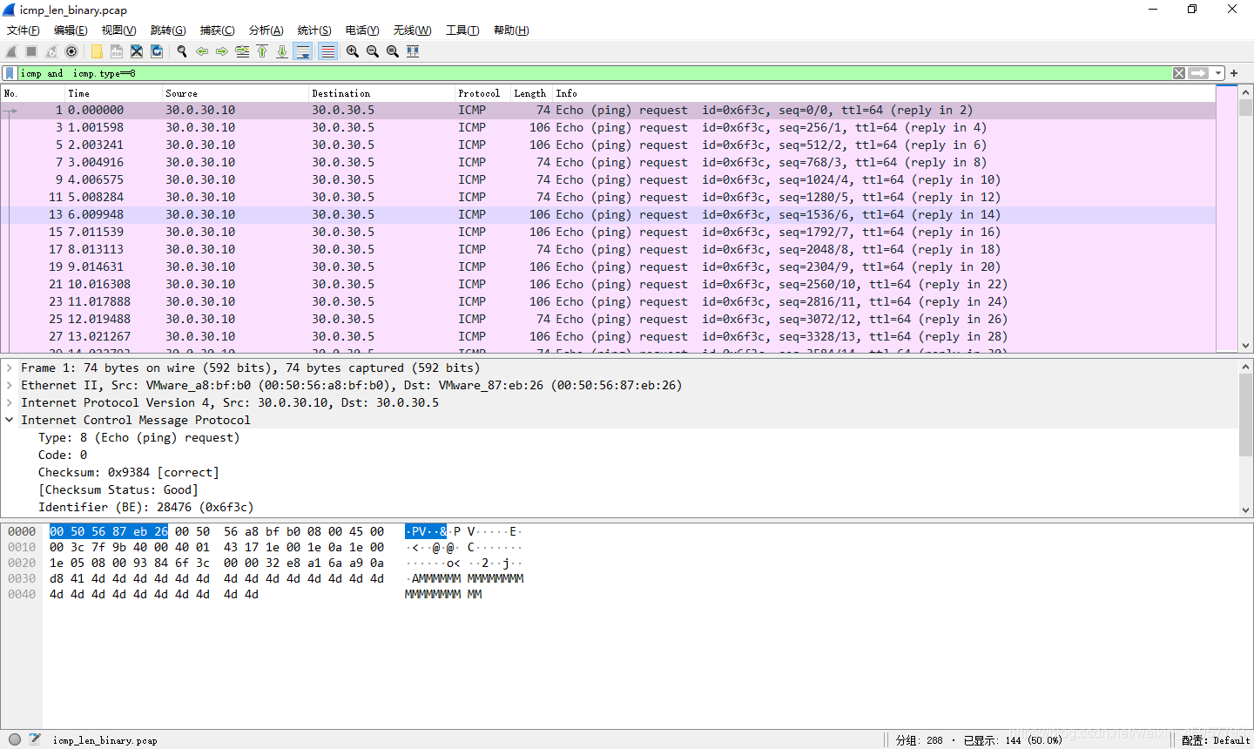Select packet 27 at time 13.021267
1254x749 pixels.
tap(608, 336)
